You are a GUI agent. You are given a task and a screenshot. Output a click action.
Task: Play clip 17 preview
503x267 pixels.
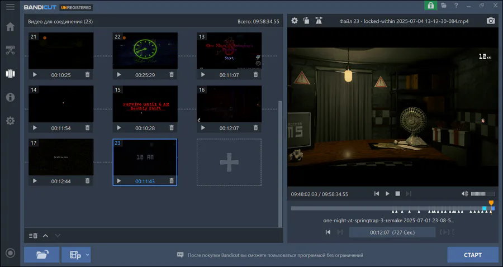[x=35, y=181]
